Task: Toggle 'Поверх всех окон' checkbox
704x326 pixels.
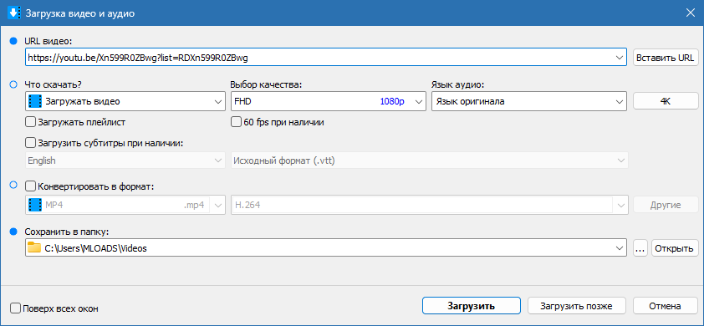Action: (15, 308)
